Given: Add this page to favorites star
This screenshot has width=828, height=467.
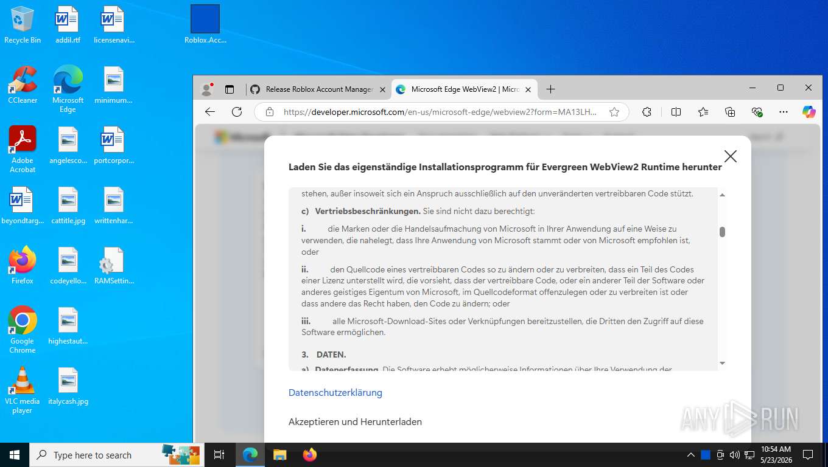Looking at the screenshot, I should tap(614, 112).
